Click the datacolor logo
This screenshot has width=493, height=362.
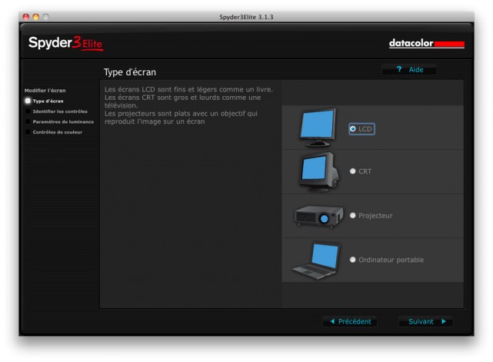tap(427, 43)
